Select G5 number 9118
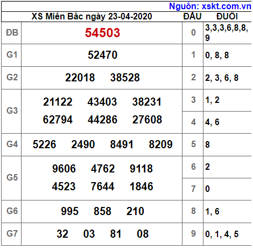253x249 pixels. tap(141, 169)
